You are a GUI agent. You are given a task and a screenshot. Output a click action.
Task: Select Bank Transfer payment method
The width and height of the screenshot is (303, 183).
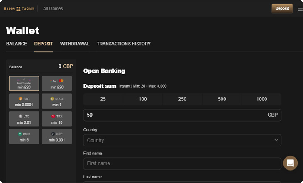[24, 83]
